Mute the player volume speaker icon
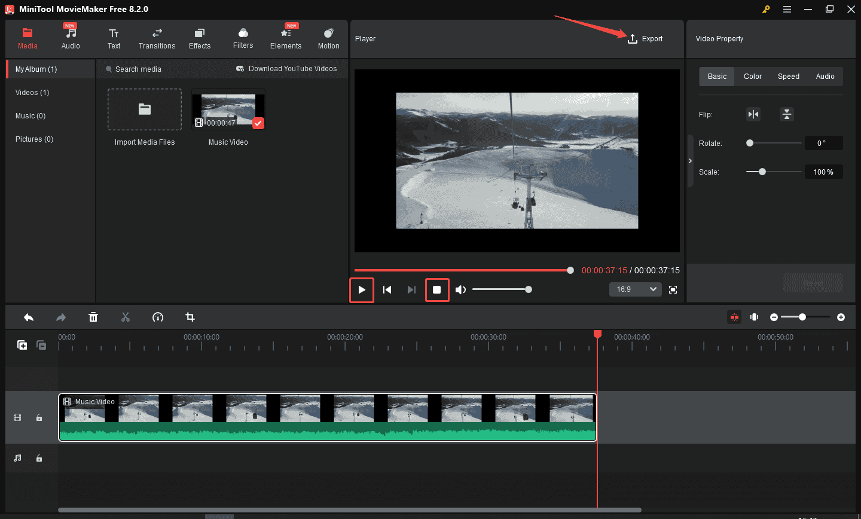861x519 pixels. [x=460, y=290]
